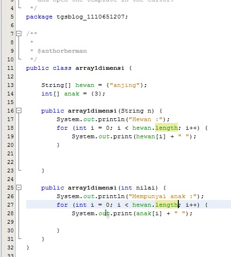Screen dimensions: 231x257
Task: Click line number 27 in the gutter
Action: pyautogui.click(x=10, y=205)
